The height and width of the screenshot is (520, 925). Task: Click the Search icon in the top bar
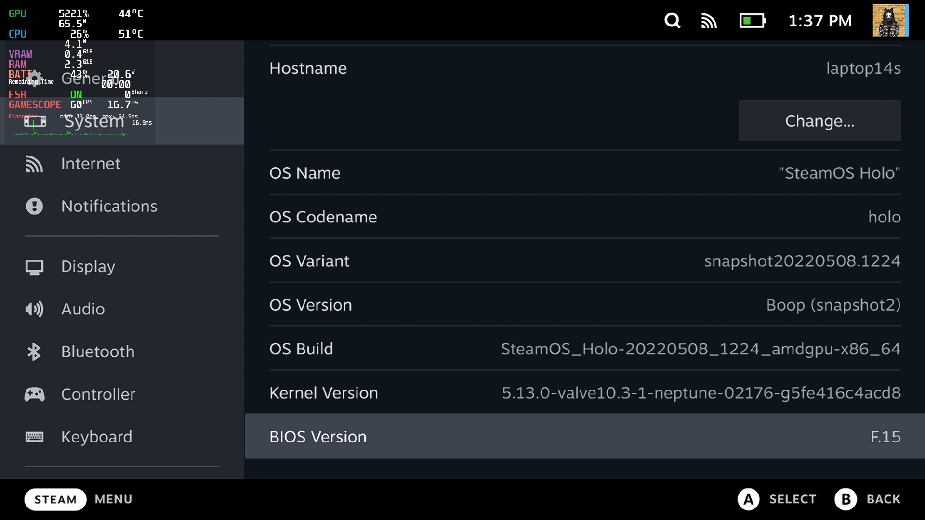(x=672, y=20)
